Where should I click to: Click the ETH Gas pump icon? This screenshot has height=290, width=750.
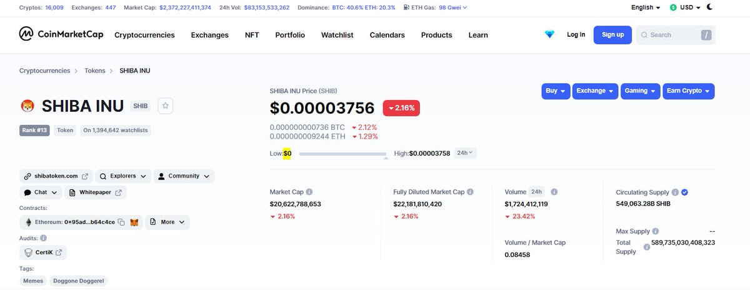coord(407,7)
